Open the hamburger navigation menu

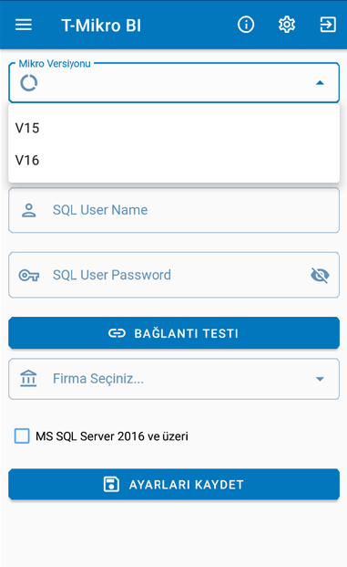[x=24, y=25]
